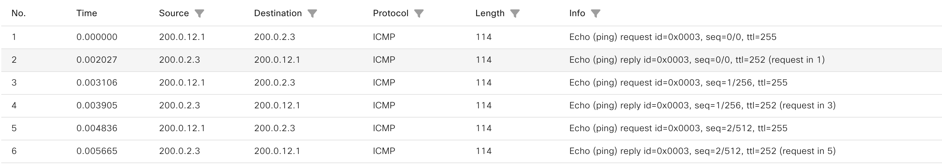This screenshot has height=166, width=942.
Task: Select packet 2 echo reply row
Action: point(471,60)
